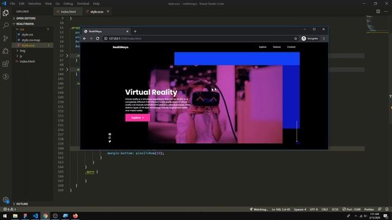Unfold the collapsed code block at line 17
Image resolution: width=392 pixels, height=220 pixels.
pyautogui.click(x=67, y=56)
